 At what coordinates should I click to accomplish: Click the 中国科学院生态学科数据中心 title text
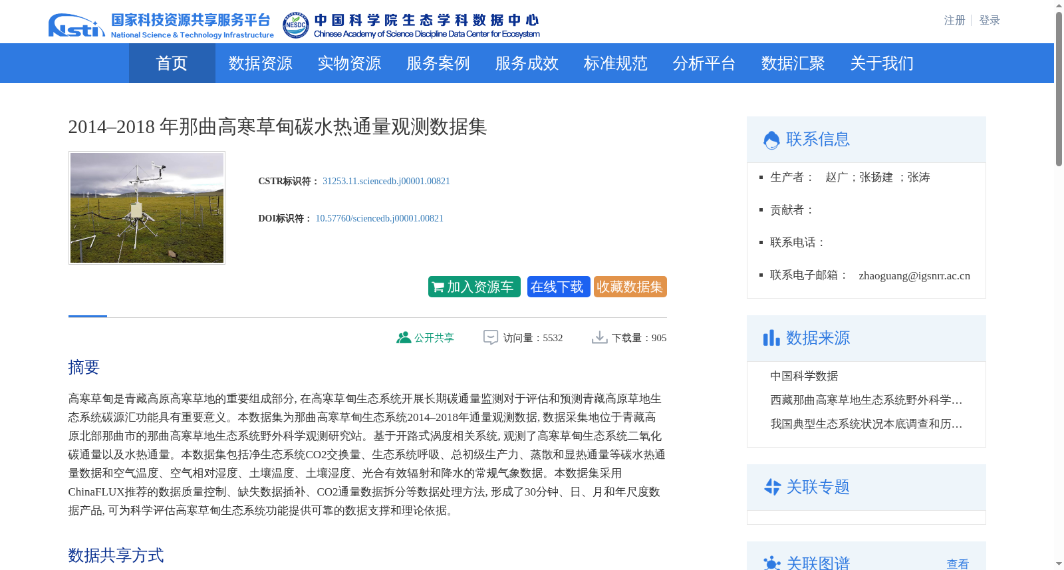(x=427, y=20)
